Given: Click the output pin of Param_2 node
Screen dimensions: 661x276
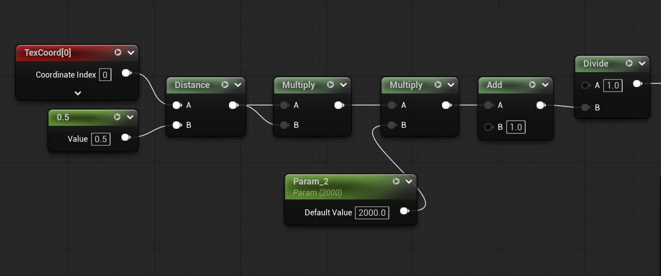Looking at the screenshot, I should click(404, 211).
